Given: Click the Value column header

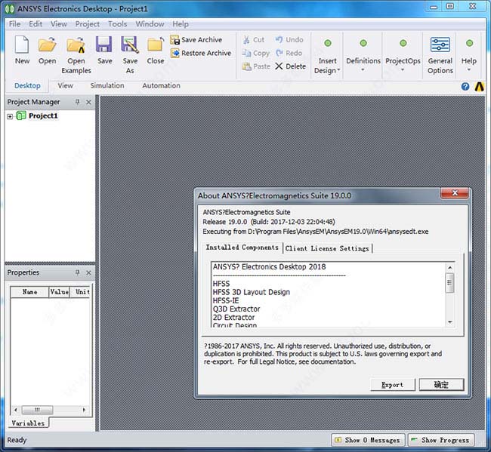Looking at the screenshot, I should pos(59,292).
